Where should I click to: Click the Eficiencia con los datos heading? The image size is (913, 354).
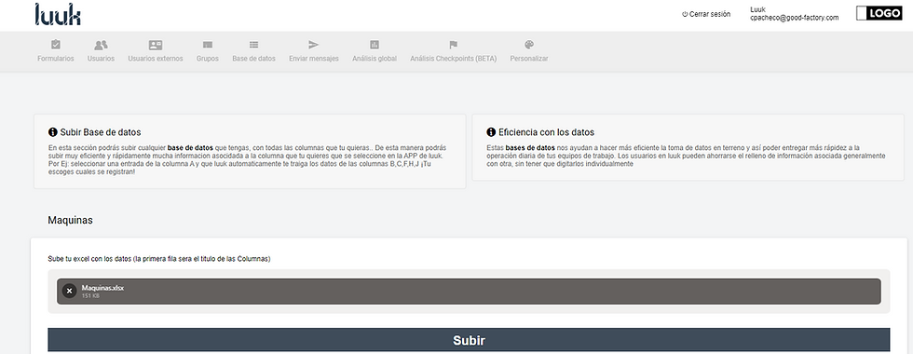546,132
